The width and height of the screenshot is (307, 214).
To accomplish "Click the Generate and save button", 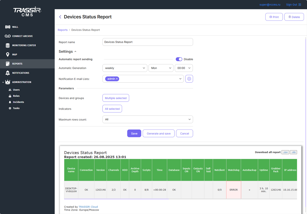I will pyautogui.click(x=159, y=134).
